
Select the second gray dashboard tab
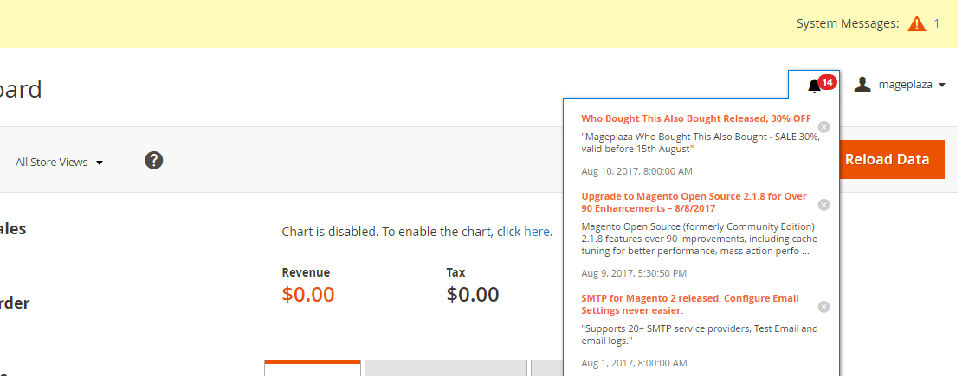coord(446,368)
